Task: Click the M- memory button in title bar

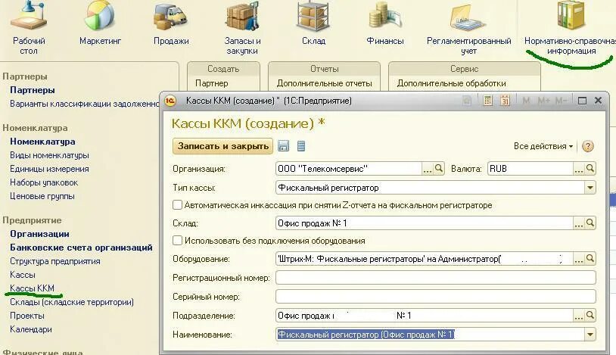Action: (561, 101)
